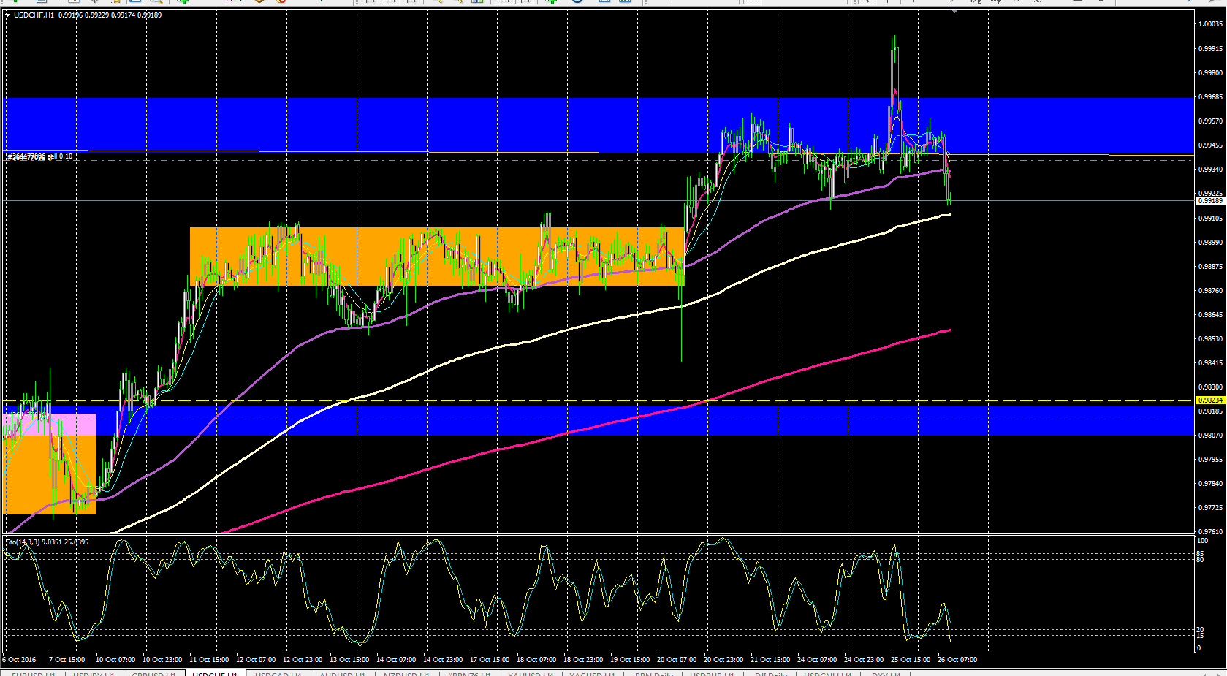Click the 0.98990 price axis label
The image size is (1227, 676).
click(x=1210, y=242)
